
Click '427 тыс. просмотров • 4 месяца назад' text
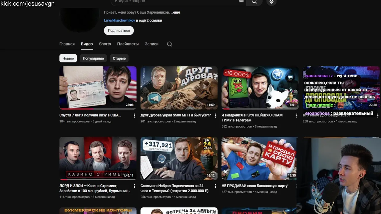(249, 192)
